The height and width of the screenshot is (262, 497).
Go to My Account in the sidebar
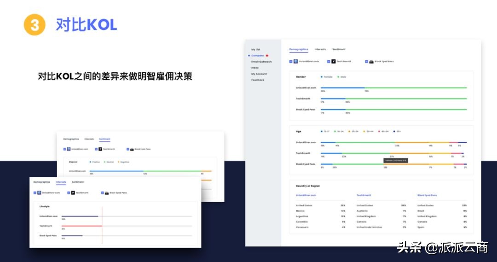(259, 74)
